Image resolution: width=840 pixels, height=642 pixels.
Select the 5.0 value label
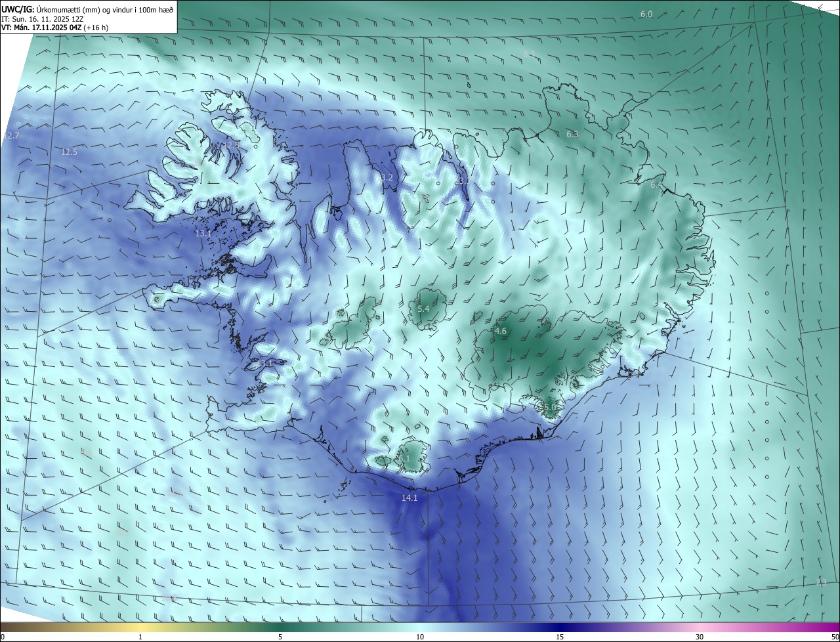point(550,408)
